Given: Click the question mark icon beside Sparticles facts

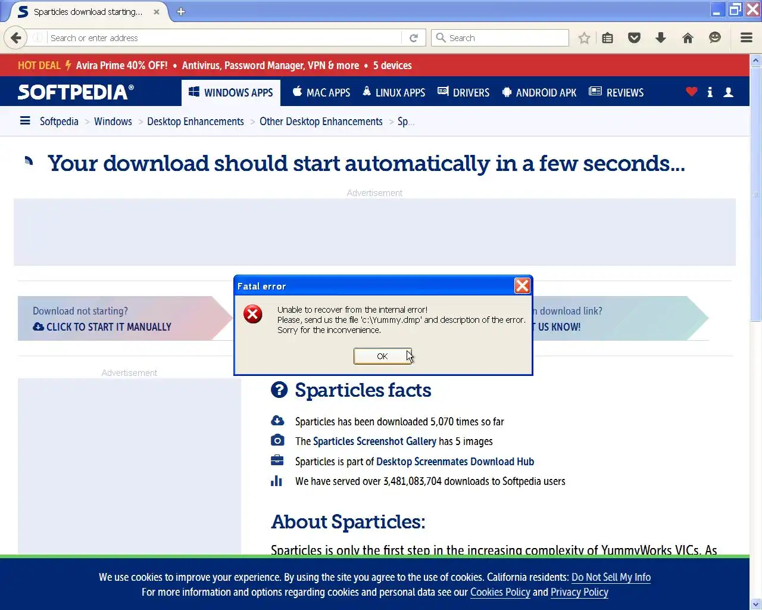Looking at the screenshot, I should click(x=279, y=390).
